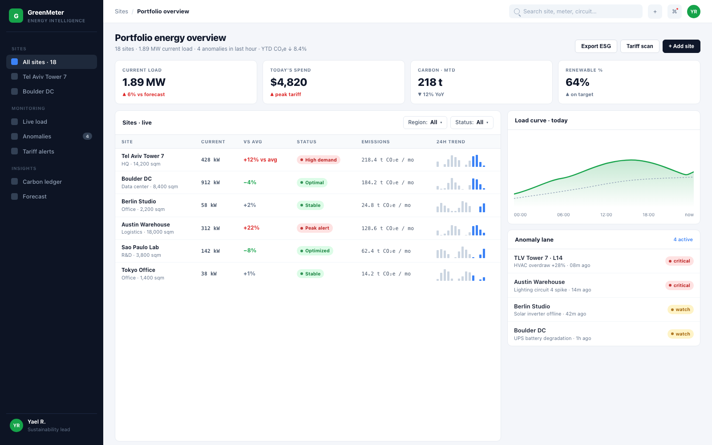Click the All sites sidebar icon
The height and width of the screenshot is (445, 712).
click(x=15, y=62)
